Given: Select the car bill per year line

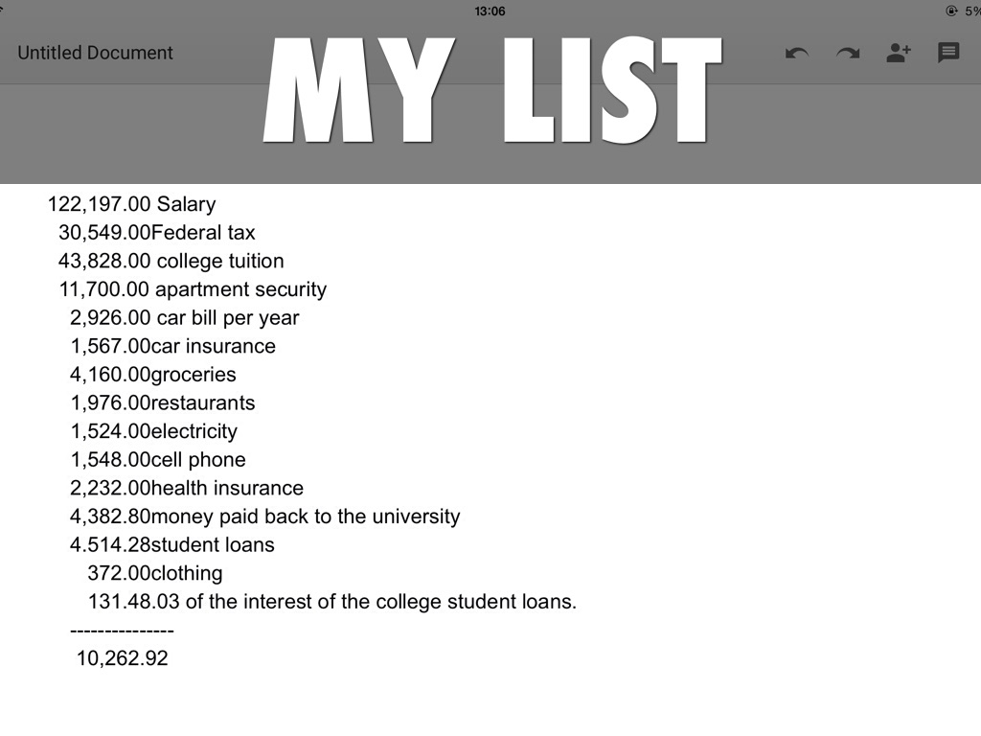Looking at the screenshot, I should [x=184, y=318].
